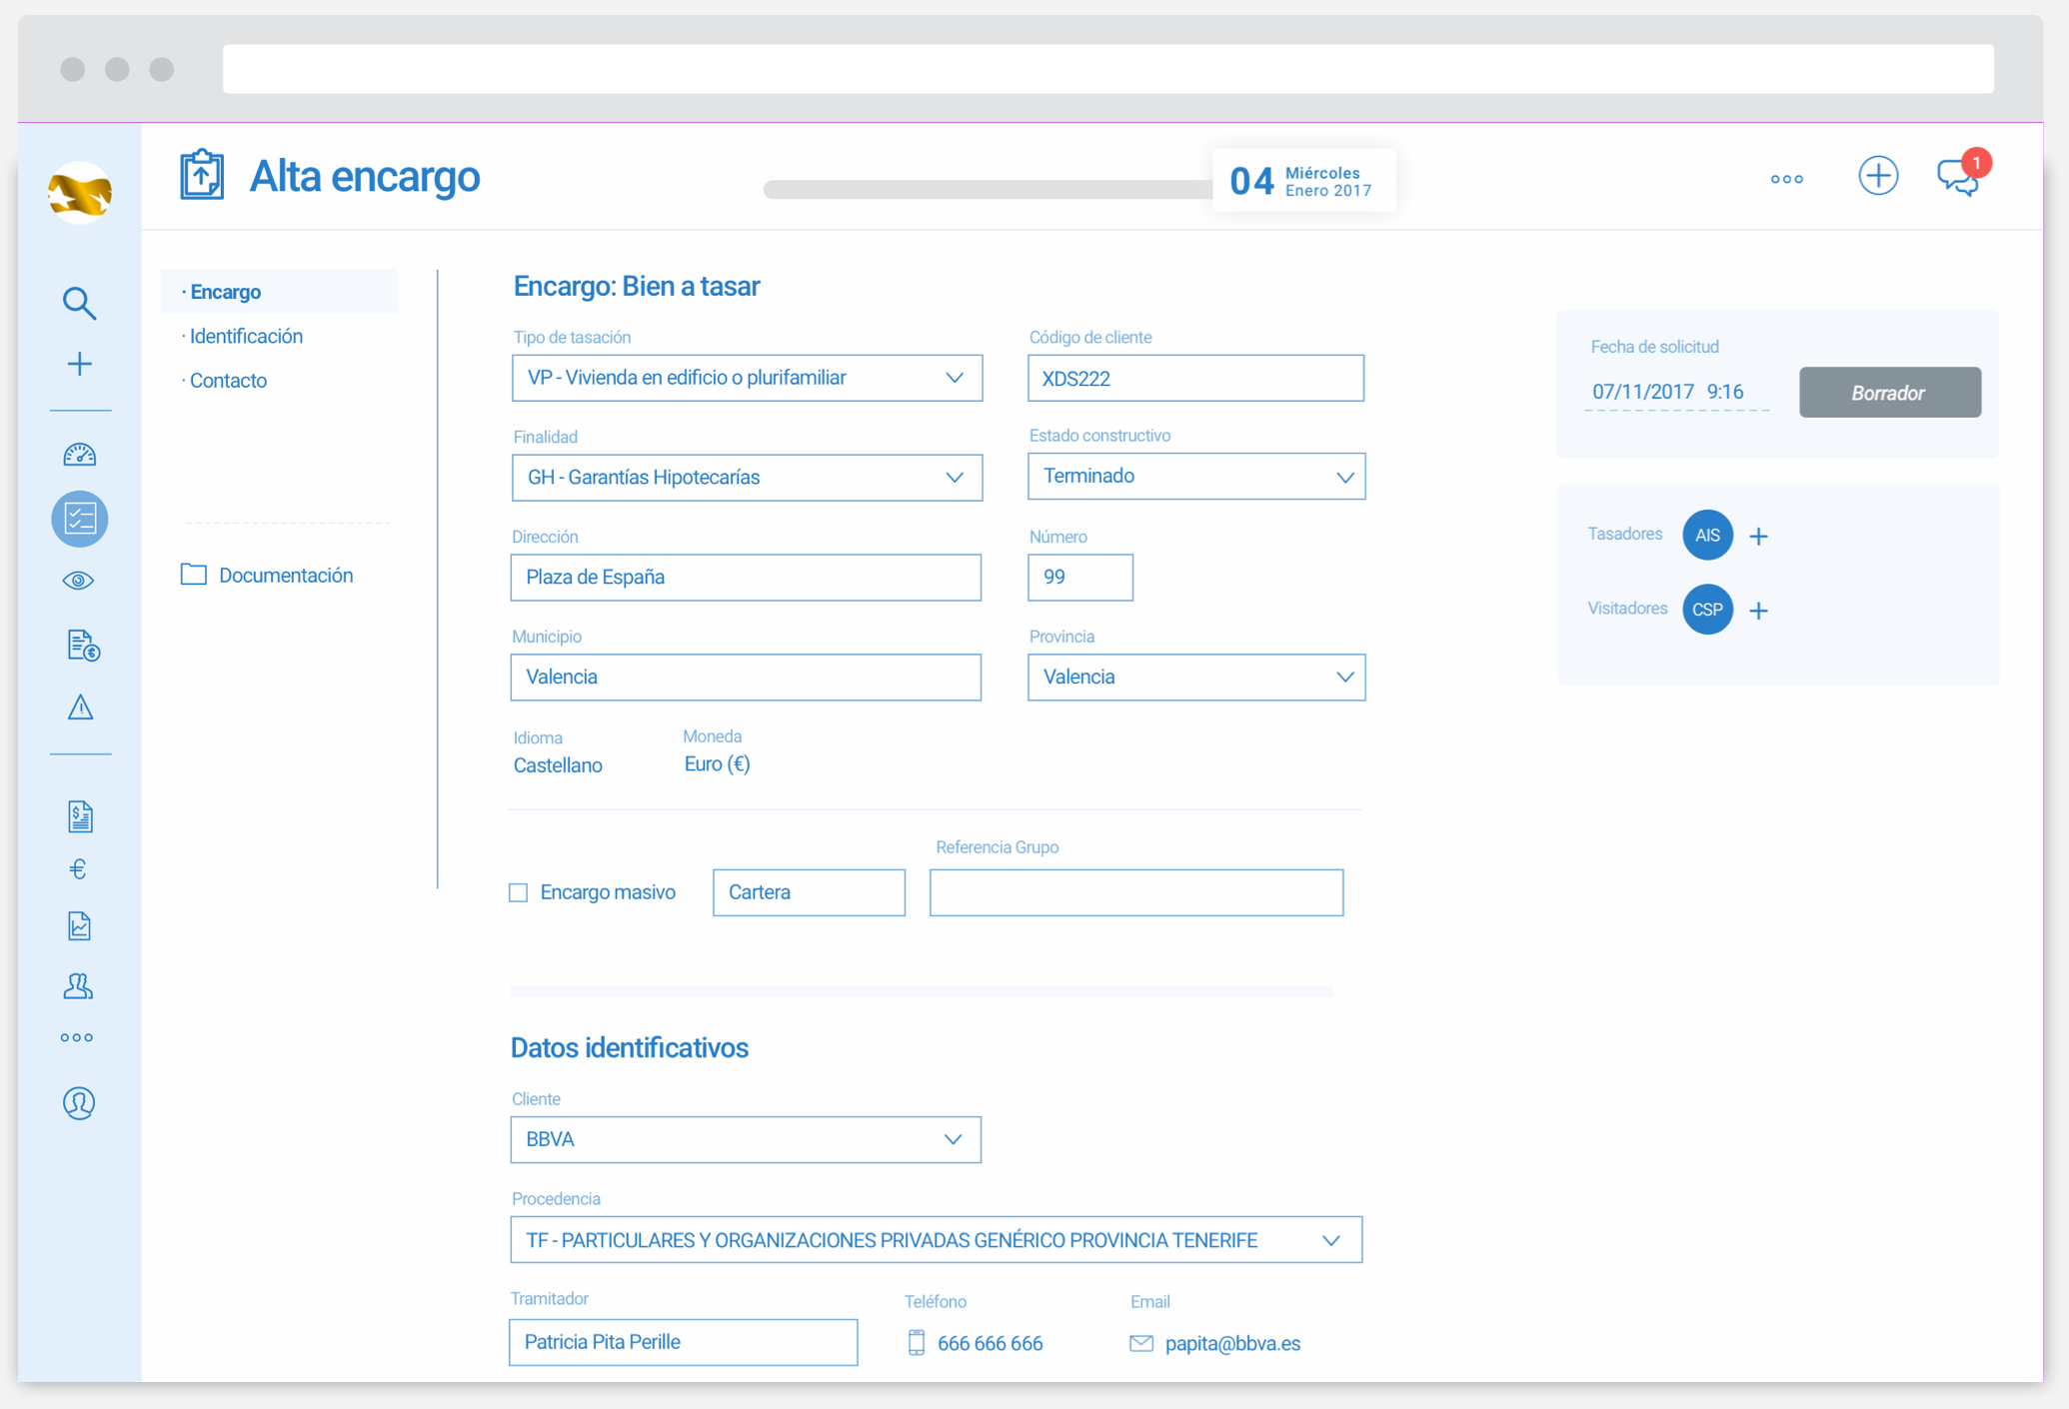Go to Identificación section
Screen dimensions: 2069x1409
coord(246,337)
